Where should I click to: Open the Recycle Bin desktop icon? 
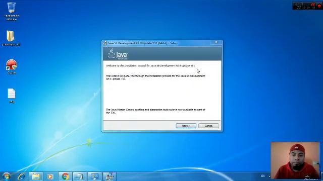pyautogui.click(x=11, y=11)
